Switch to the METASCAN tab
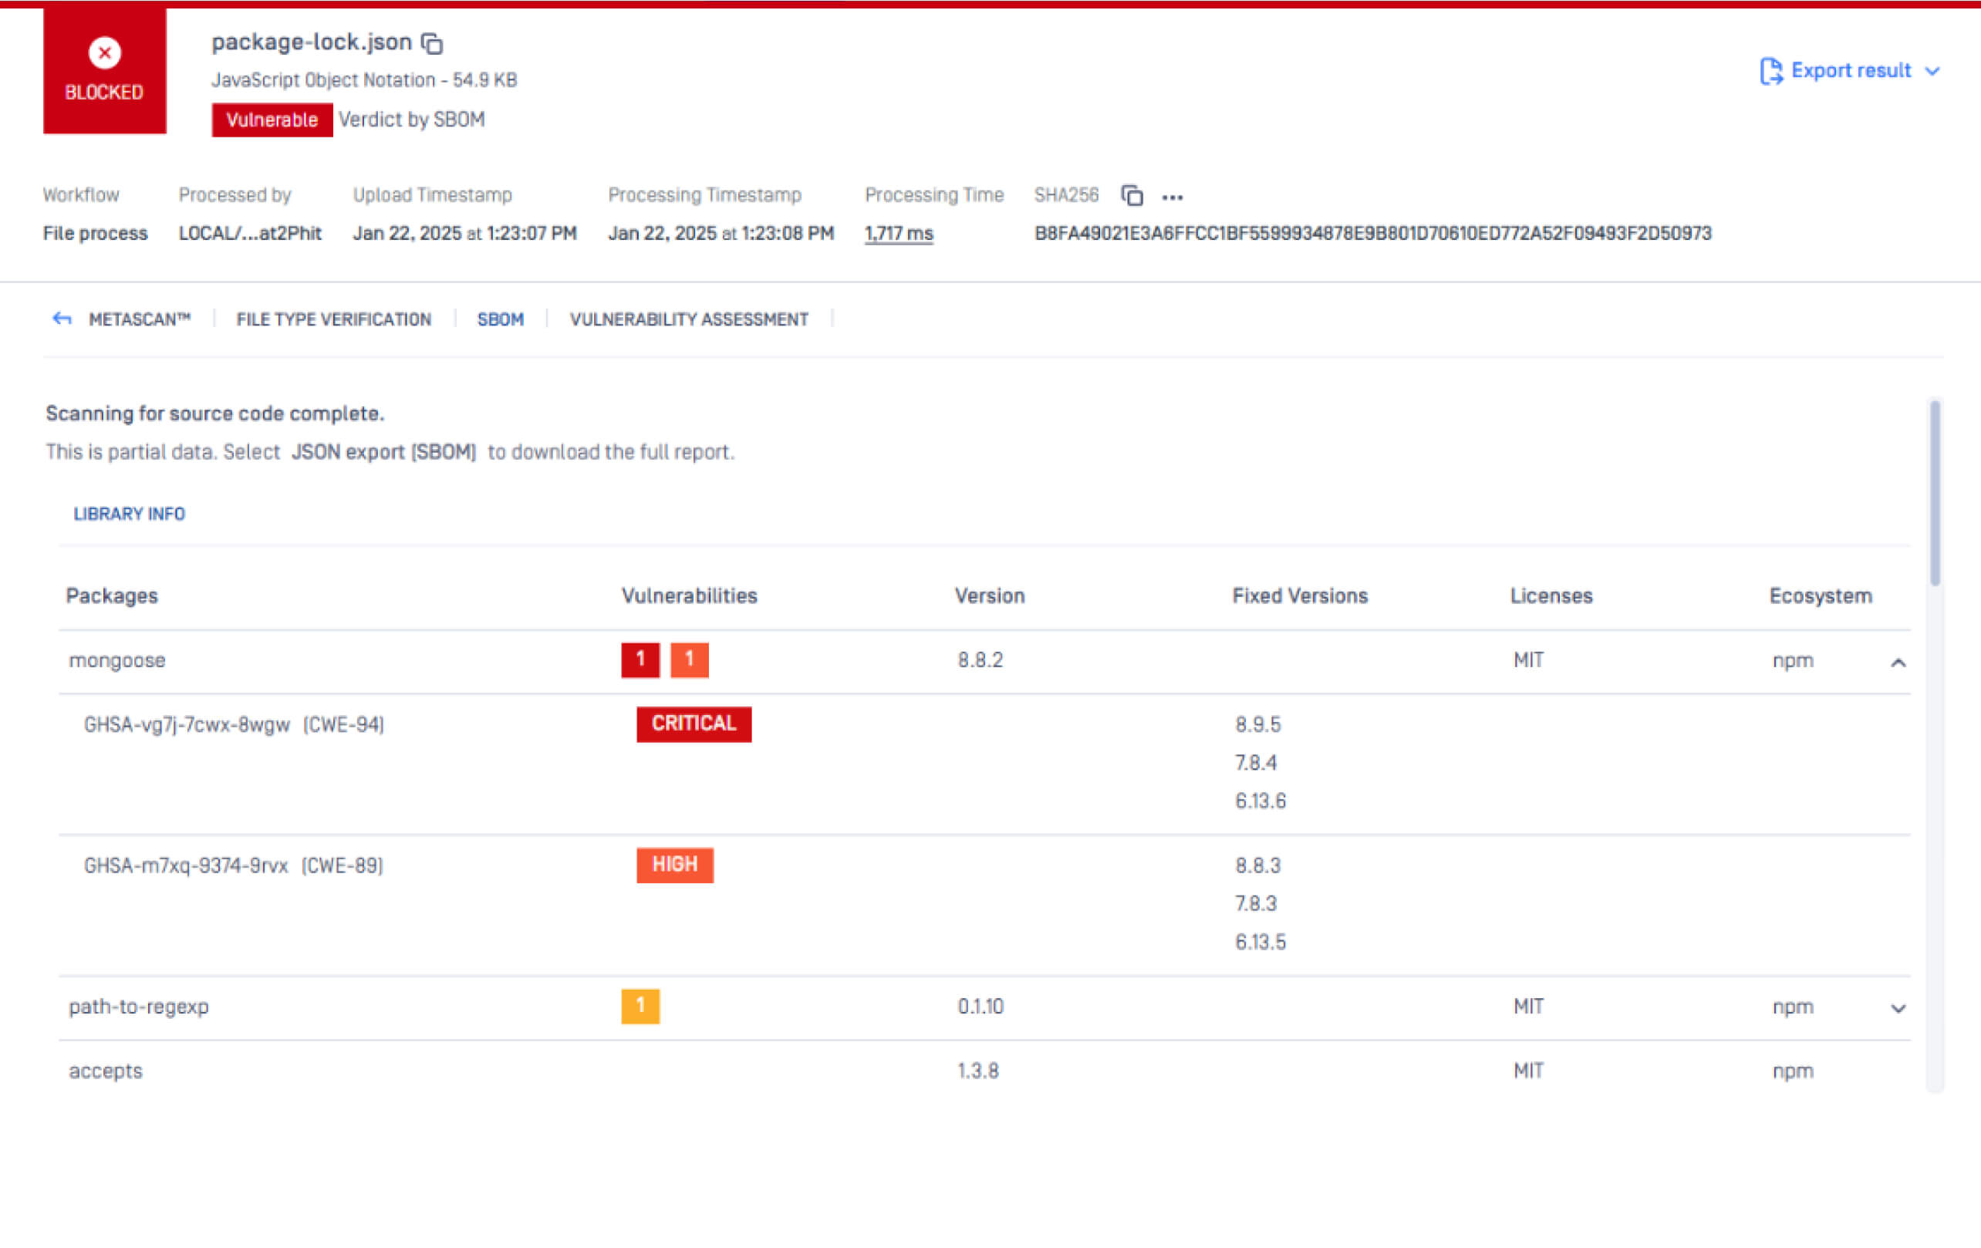 pyautogui.click(x=139, y=319)
